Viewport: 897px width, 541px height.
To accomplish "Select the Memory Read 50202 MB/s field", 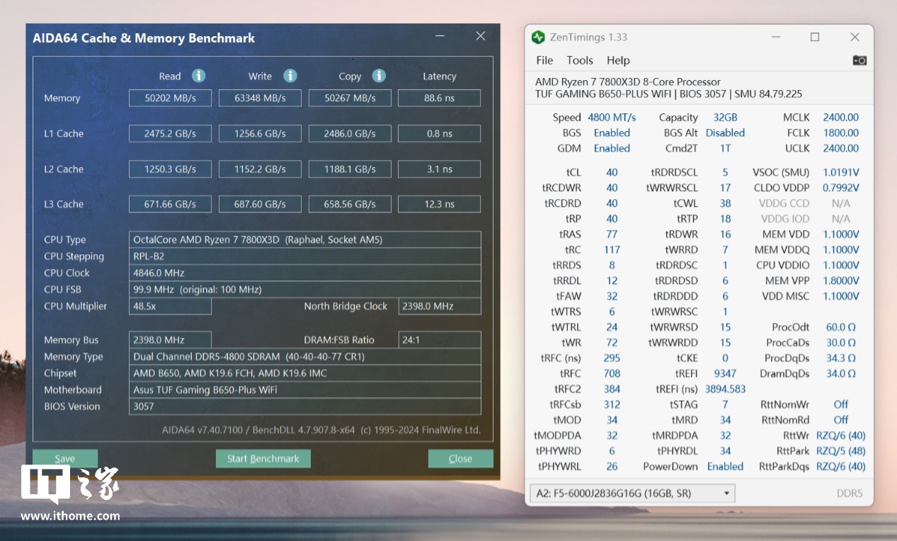I will pyautogui.click(x=170, y=98).
